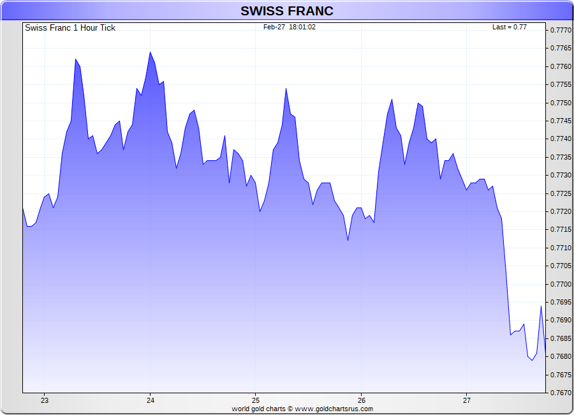Click the lowest trough of the price line
The height and width of the screenshot is (415, 574).
pyautogui.click(x=532, y=361)
